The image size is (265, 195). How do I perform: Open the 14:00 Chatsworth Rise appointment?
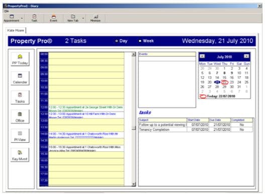click(x=86, y=135)
